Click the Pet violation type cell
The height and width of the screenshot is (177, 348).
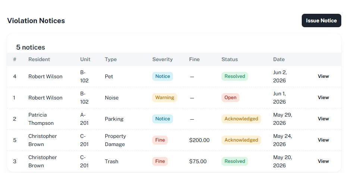coord(109,76)
